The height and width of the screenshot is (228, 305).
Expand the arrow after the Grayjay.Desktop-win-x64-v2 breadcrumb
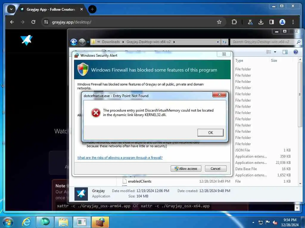tap(174, 42)
